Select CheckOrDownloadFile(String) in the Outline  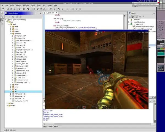coord(145,27)
